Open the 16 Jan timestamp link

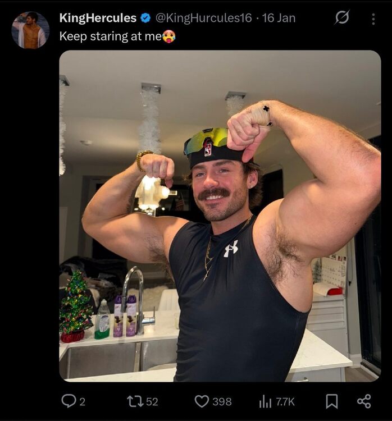[x=279, y=18]
